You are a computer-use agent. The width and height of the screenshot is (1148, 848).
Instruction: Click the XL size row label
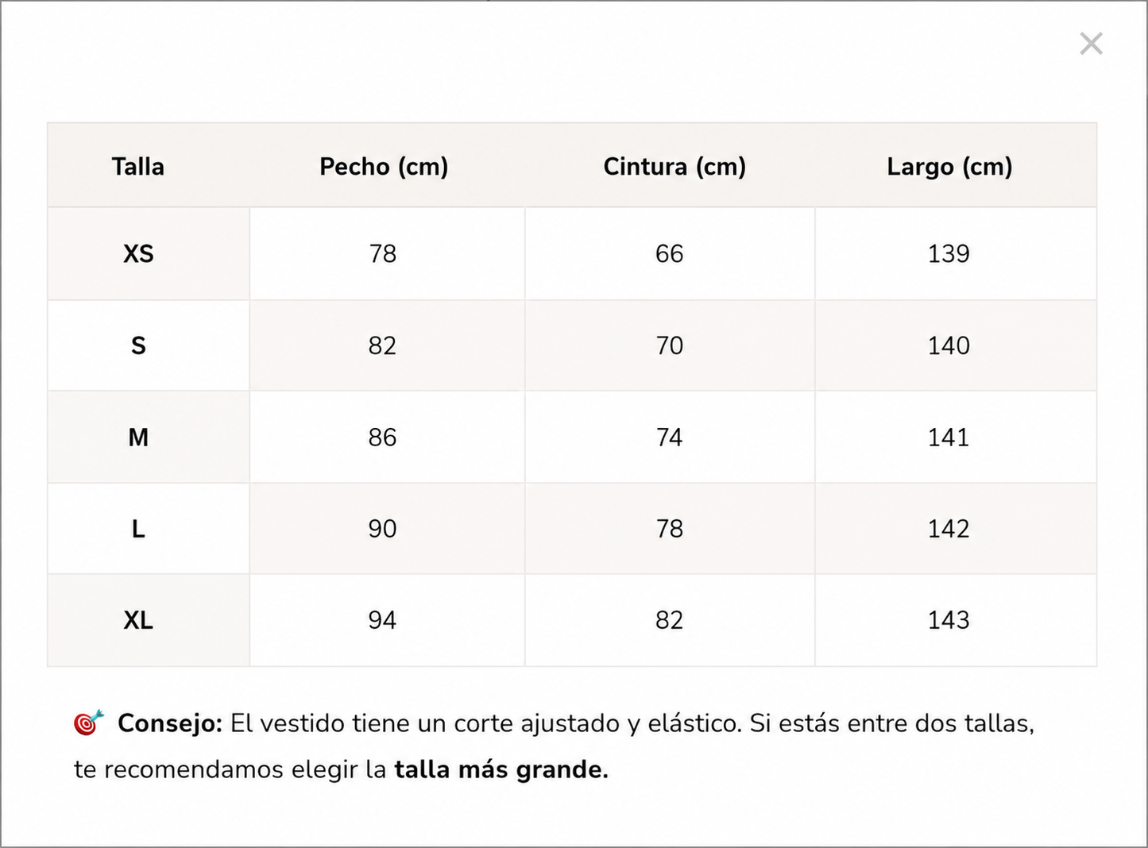pos(138,620)
